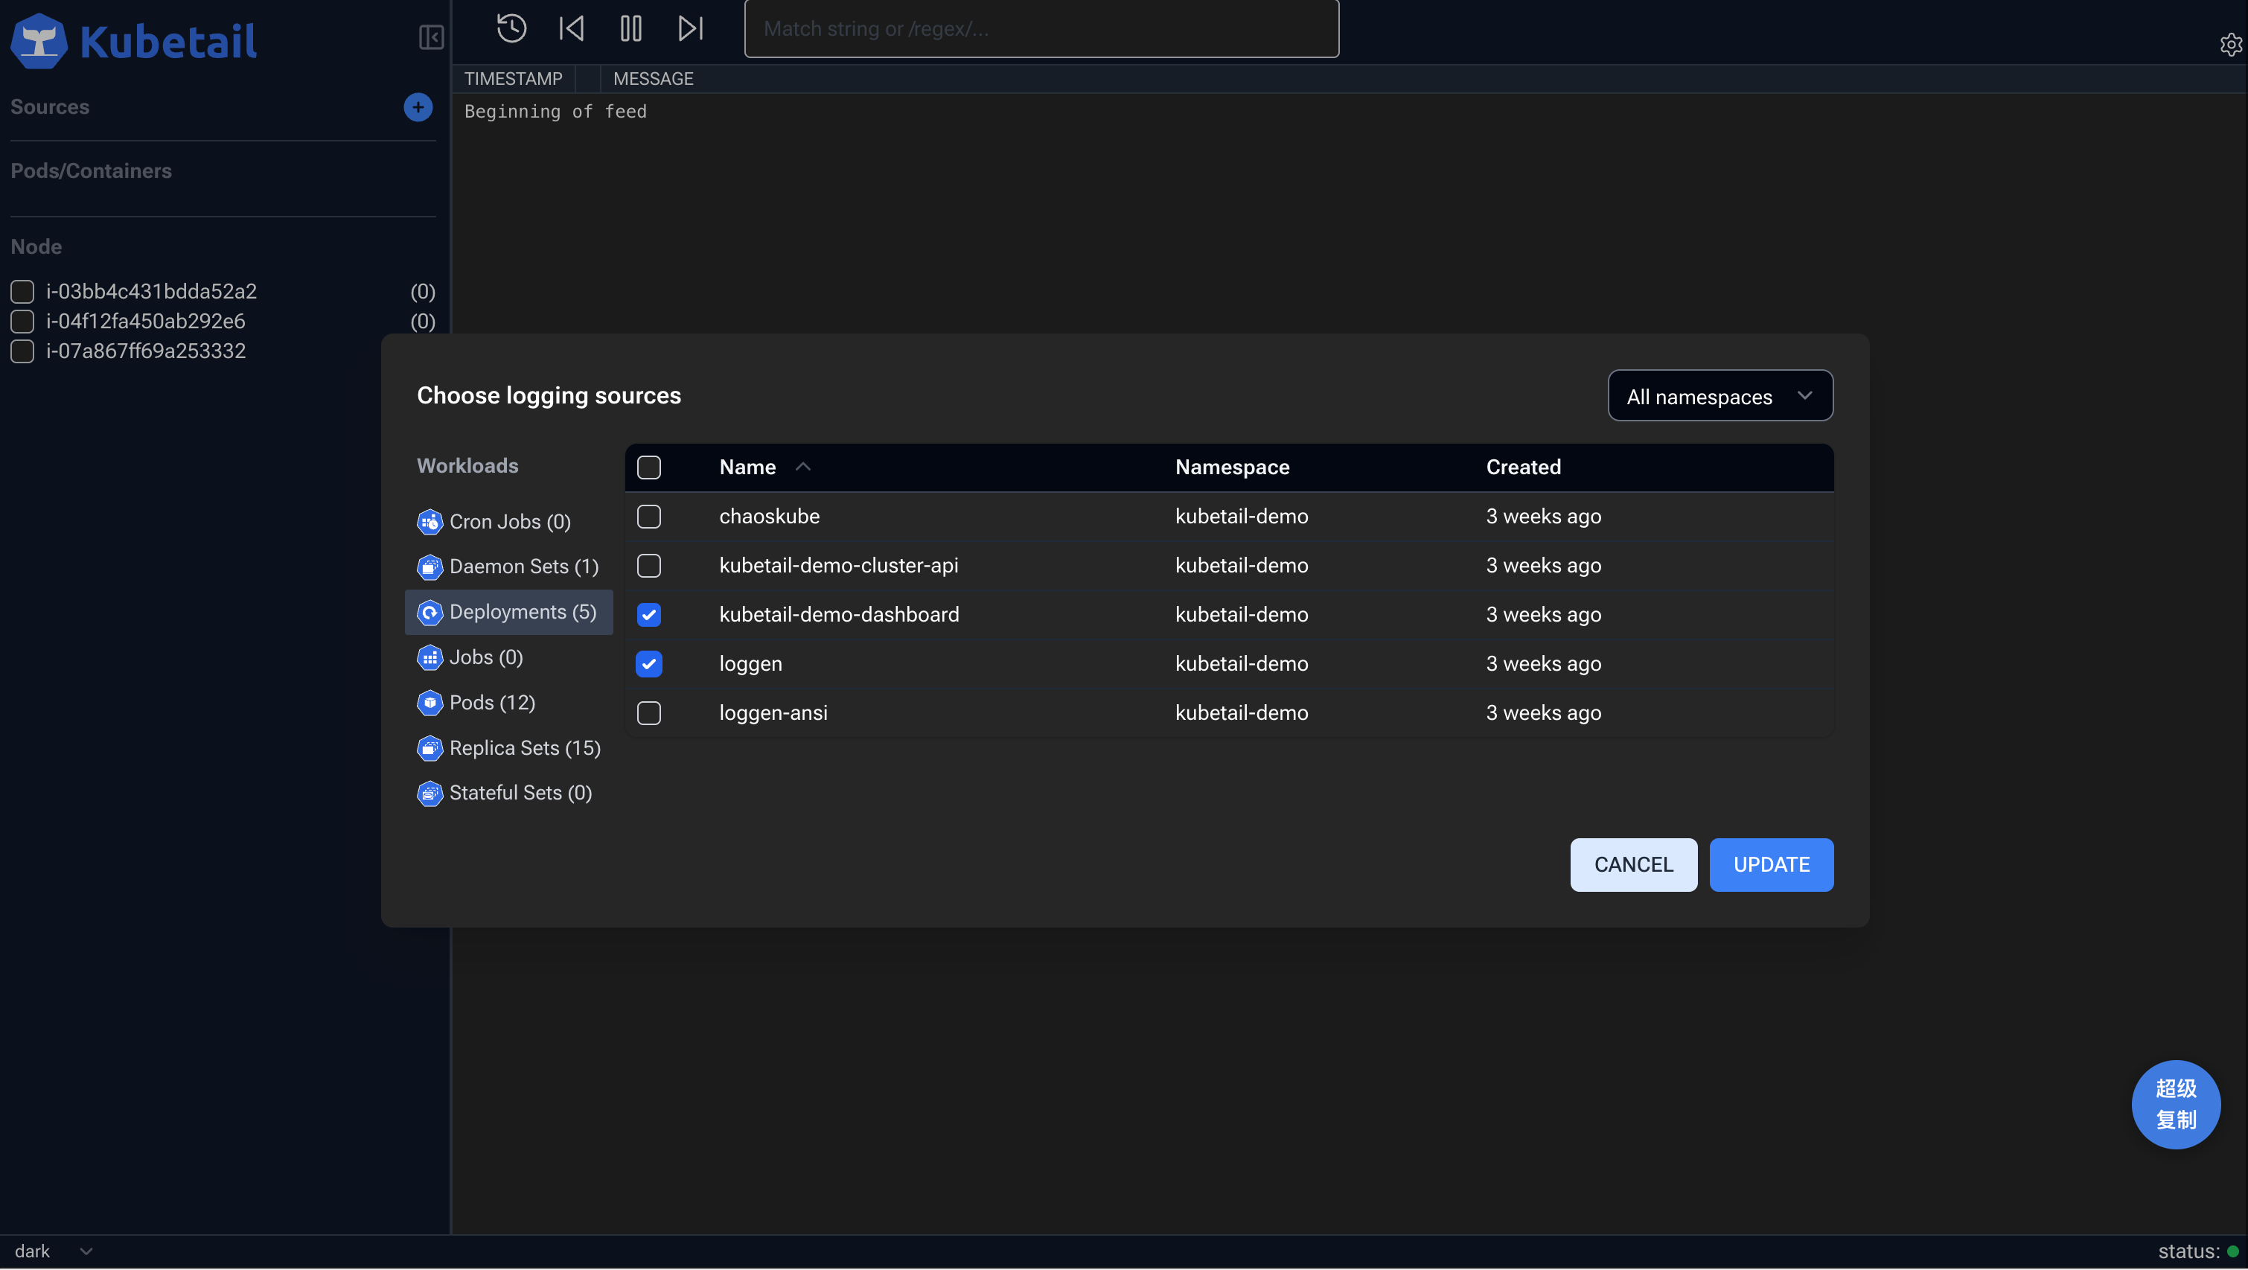The image size is (2248, 1270).
Task: Check the kubetail-demo-cluster-api deployment
Action: (x=648, y=566)
